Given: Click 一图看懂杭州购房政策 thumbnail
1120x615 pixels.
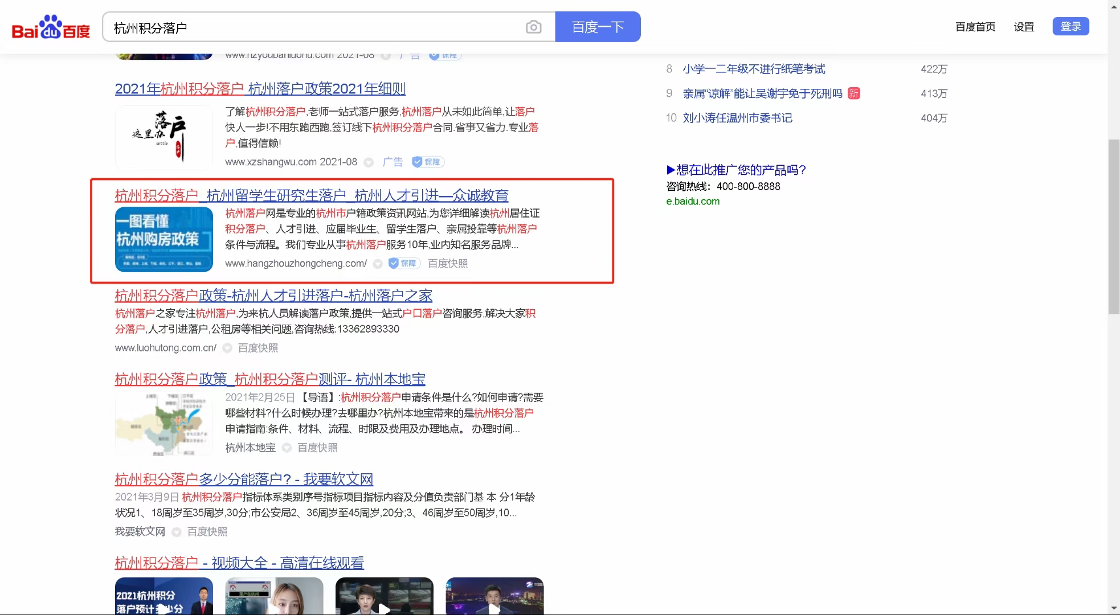Looking at the screenshot, I should click(164, 239).
